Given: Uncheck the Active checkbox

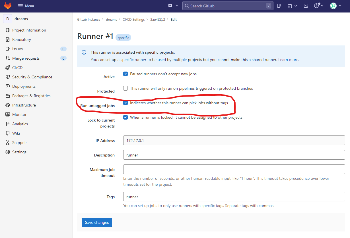Looking at the screenshot, I should coord(125,74).
